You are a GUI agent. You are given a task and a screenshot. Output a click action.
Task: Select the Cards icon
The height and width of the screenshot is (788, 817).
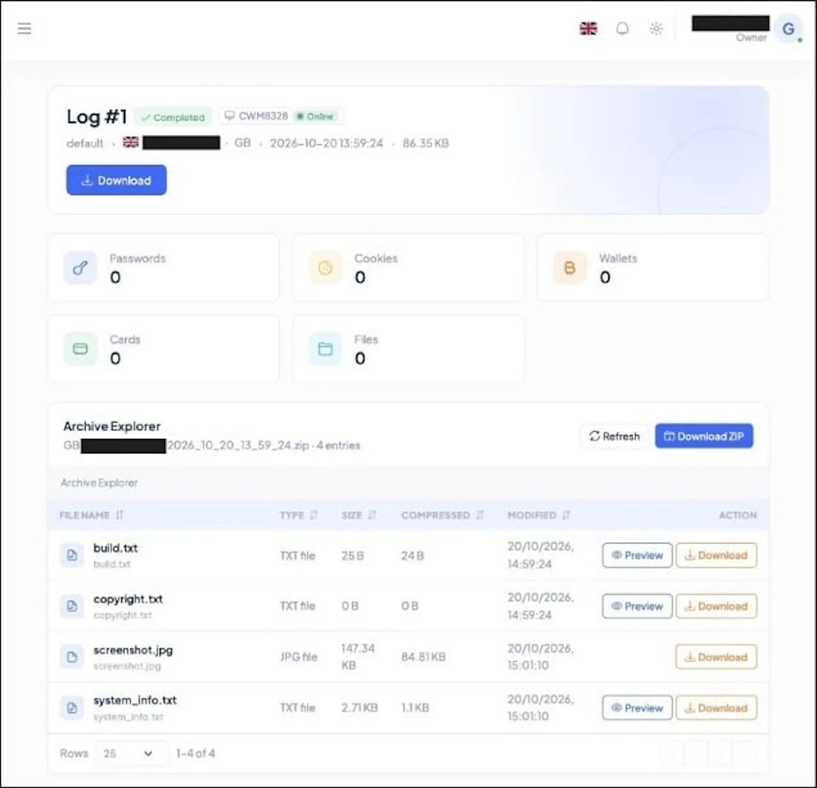point(80,349)
